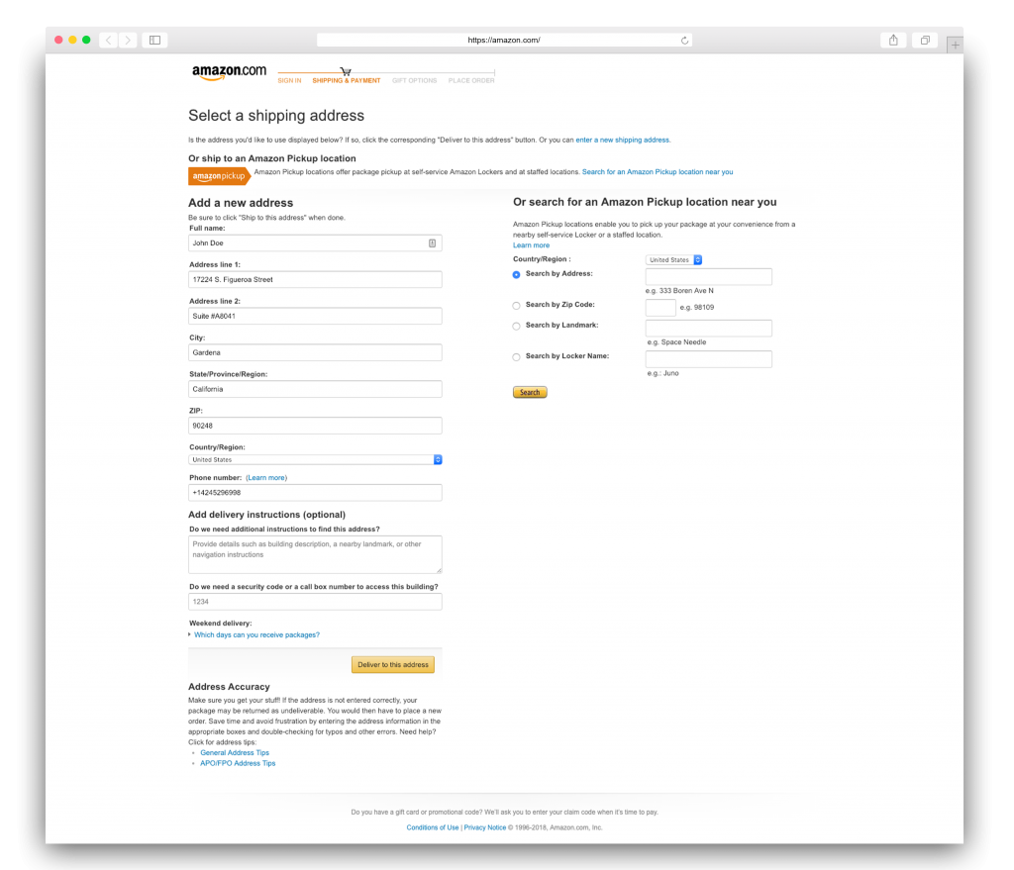
Task: Click the Amazon Pickup orange badge
Action: pos(219,176)
